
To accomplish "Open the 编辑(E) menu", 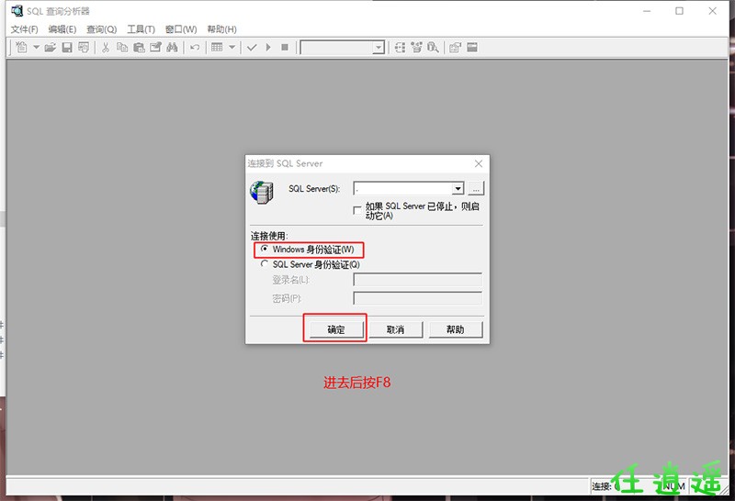I will coord(62,29).
